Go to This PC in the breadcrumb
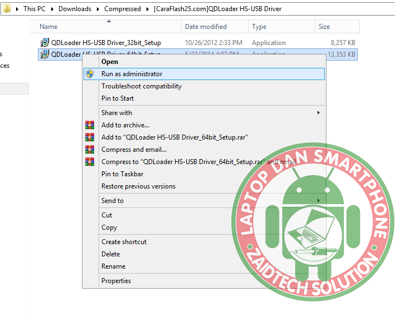The image size is (395, 317). coord(35,9)
